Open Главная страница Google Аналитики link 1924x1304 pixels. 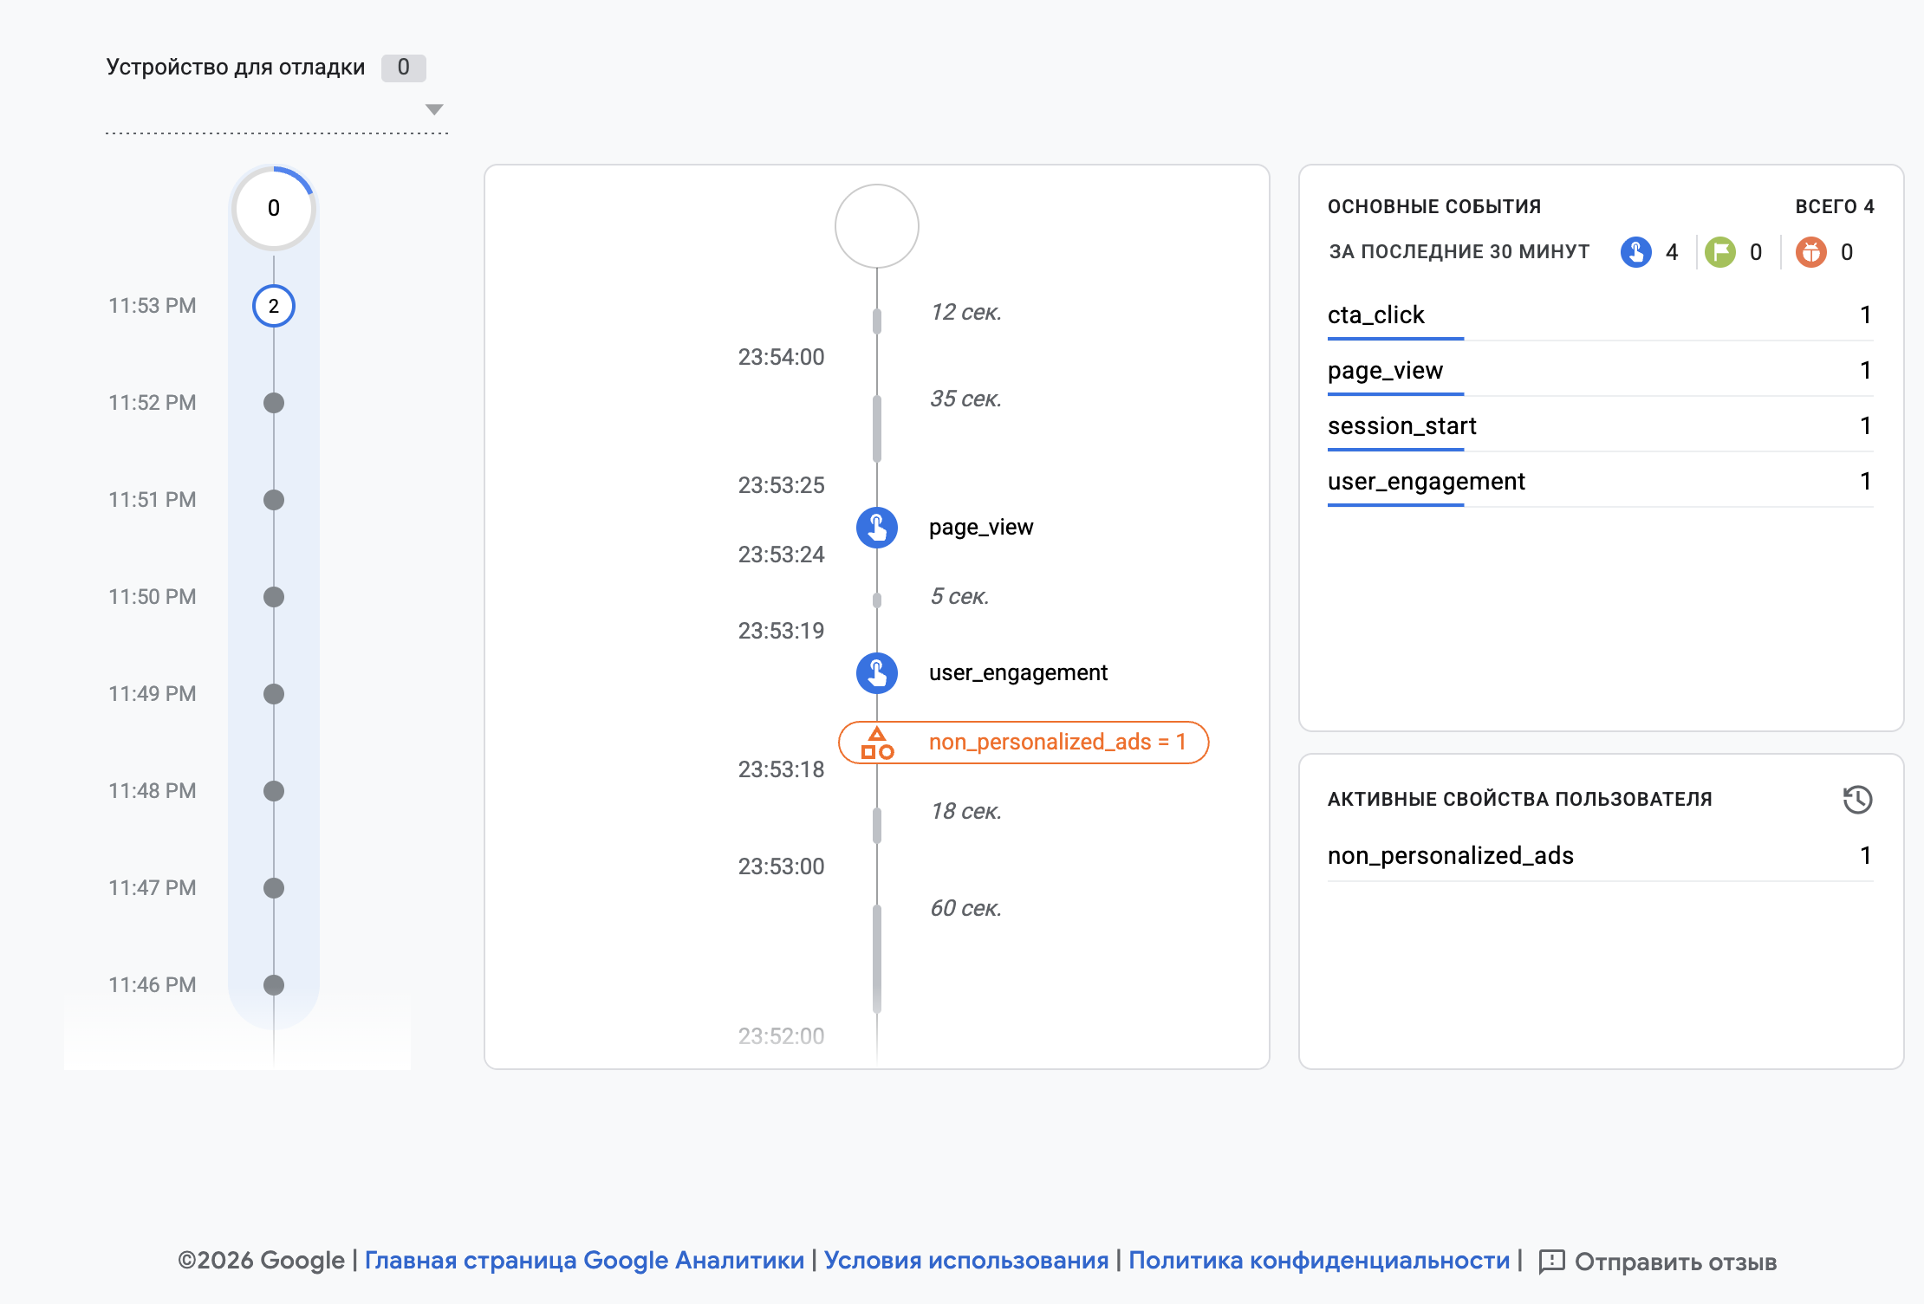click(584, 1261)
